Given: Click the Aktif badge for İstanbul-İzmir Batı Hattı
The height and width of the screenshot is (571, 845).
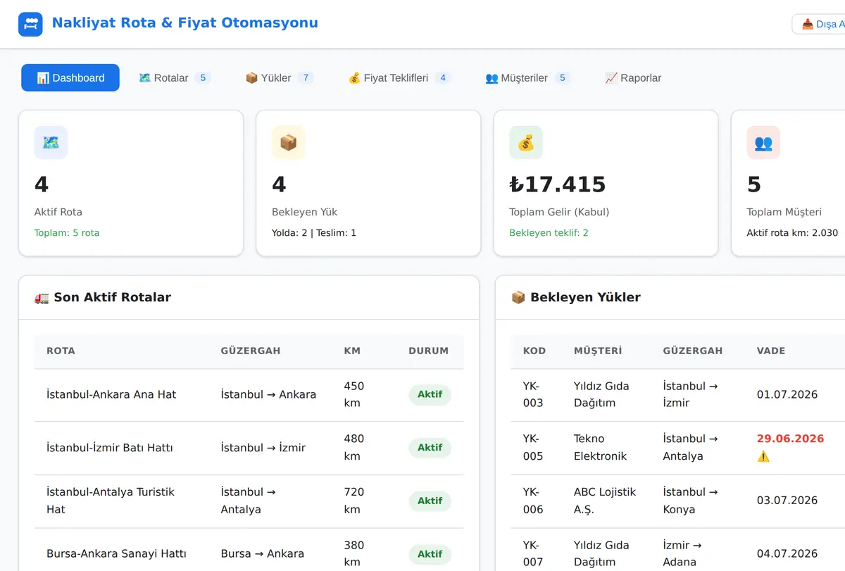Looking at the screenshot, I should [430, 448].
